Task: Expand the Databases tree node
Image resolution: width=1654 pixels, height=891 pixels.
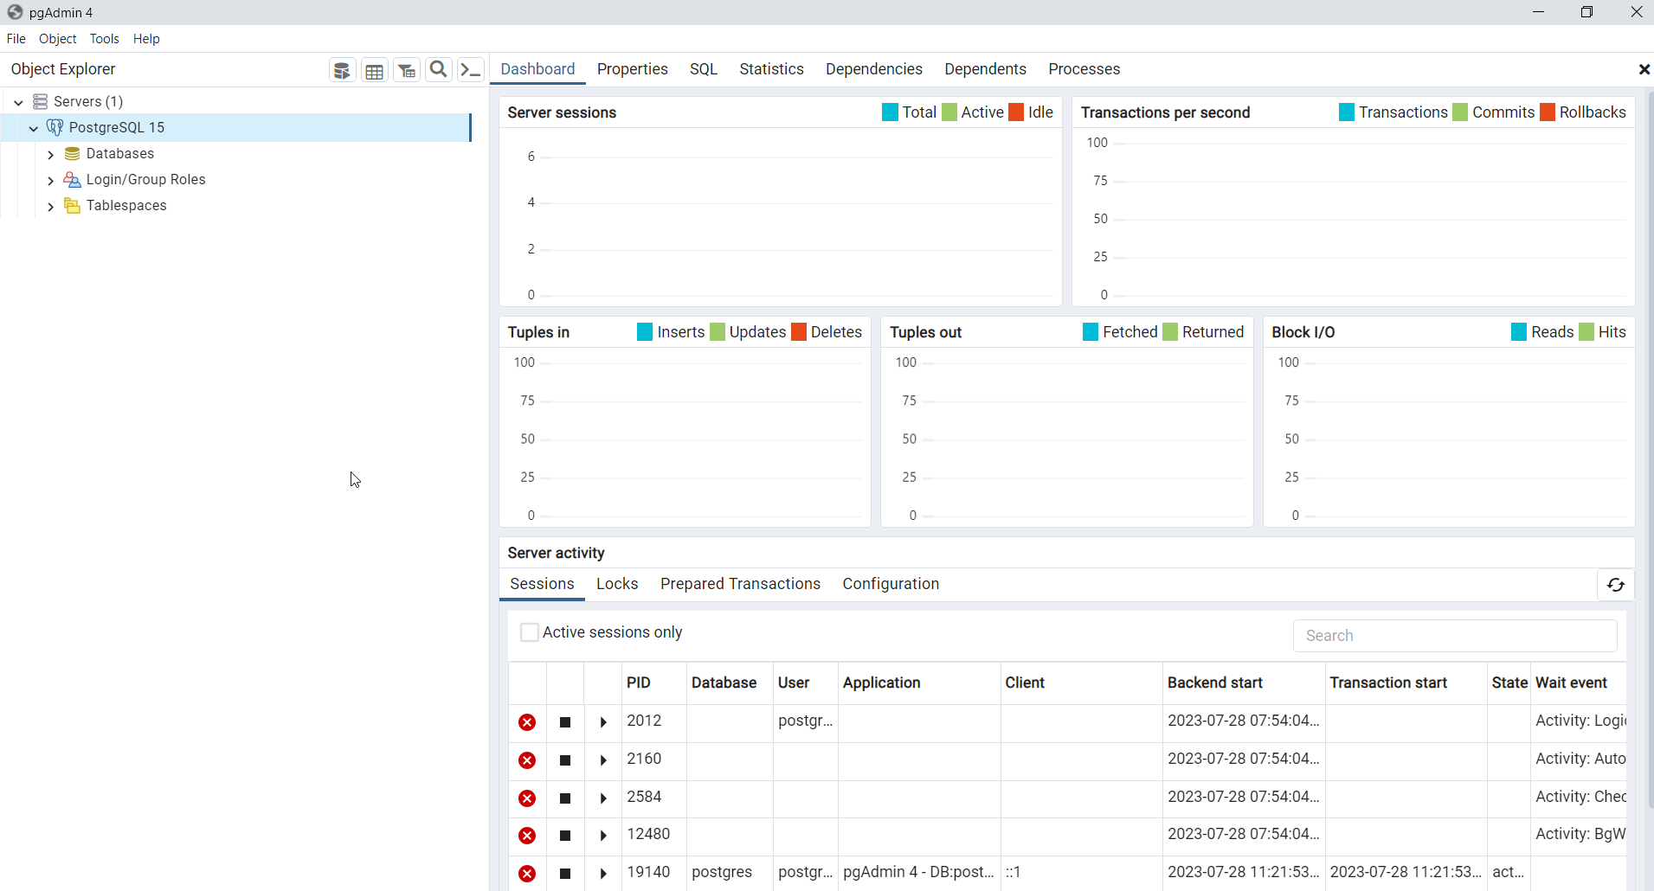Action: point(51,154)
